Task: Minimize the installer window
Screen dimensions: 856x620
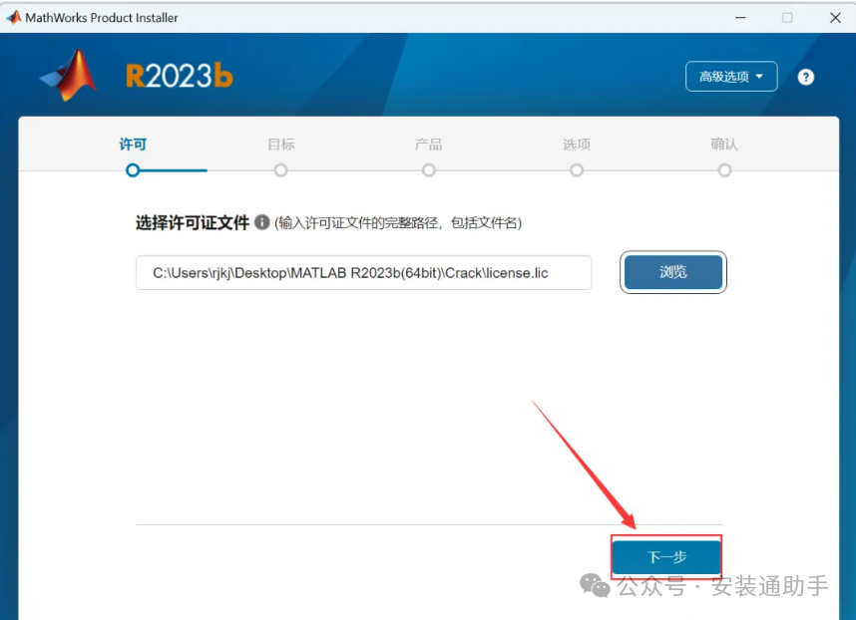Action: (740, 18)
